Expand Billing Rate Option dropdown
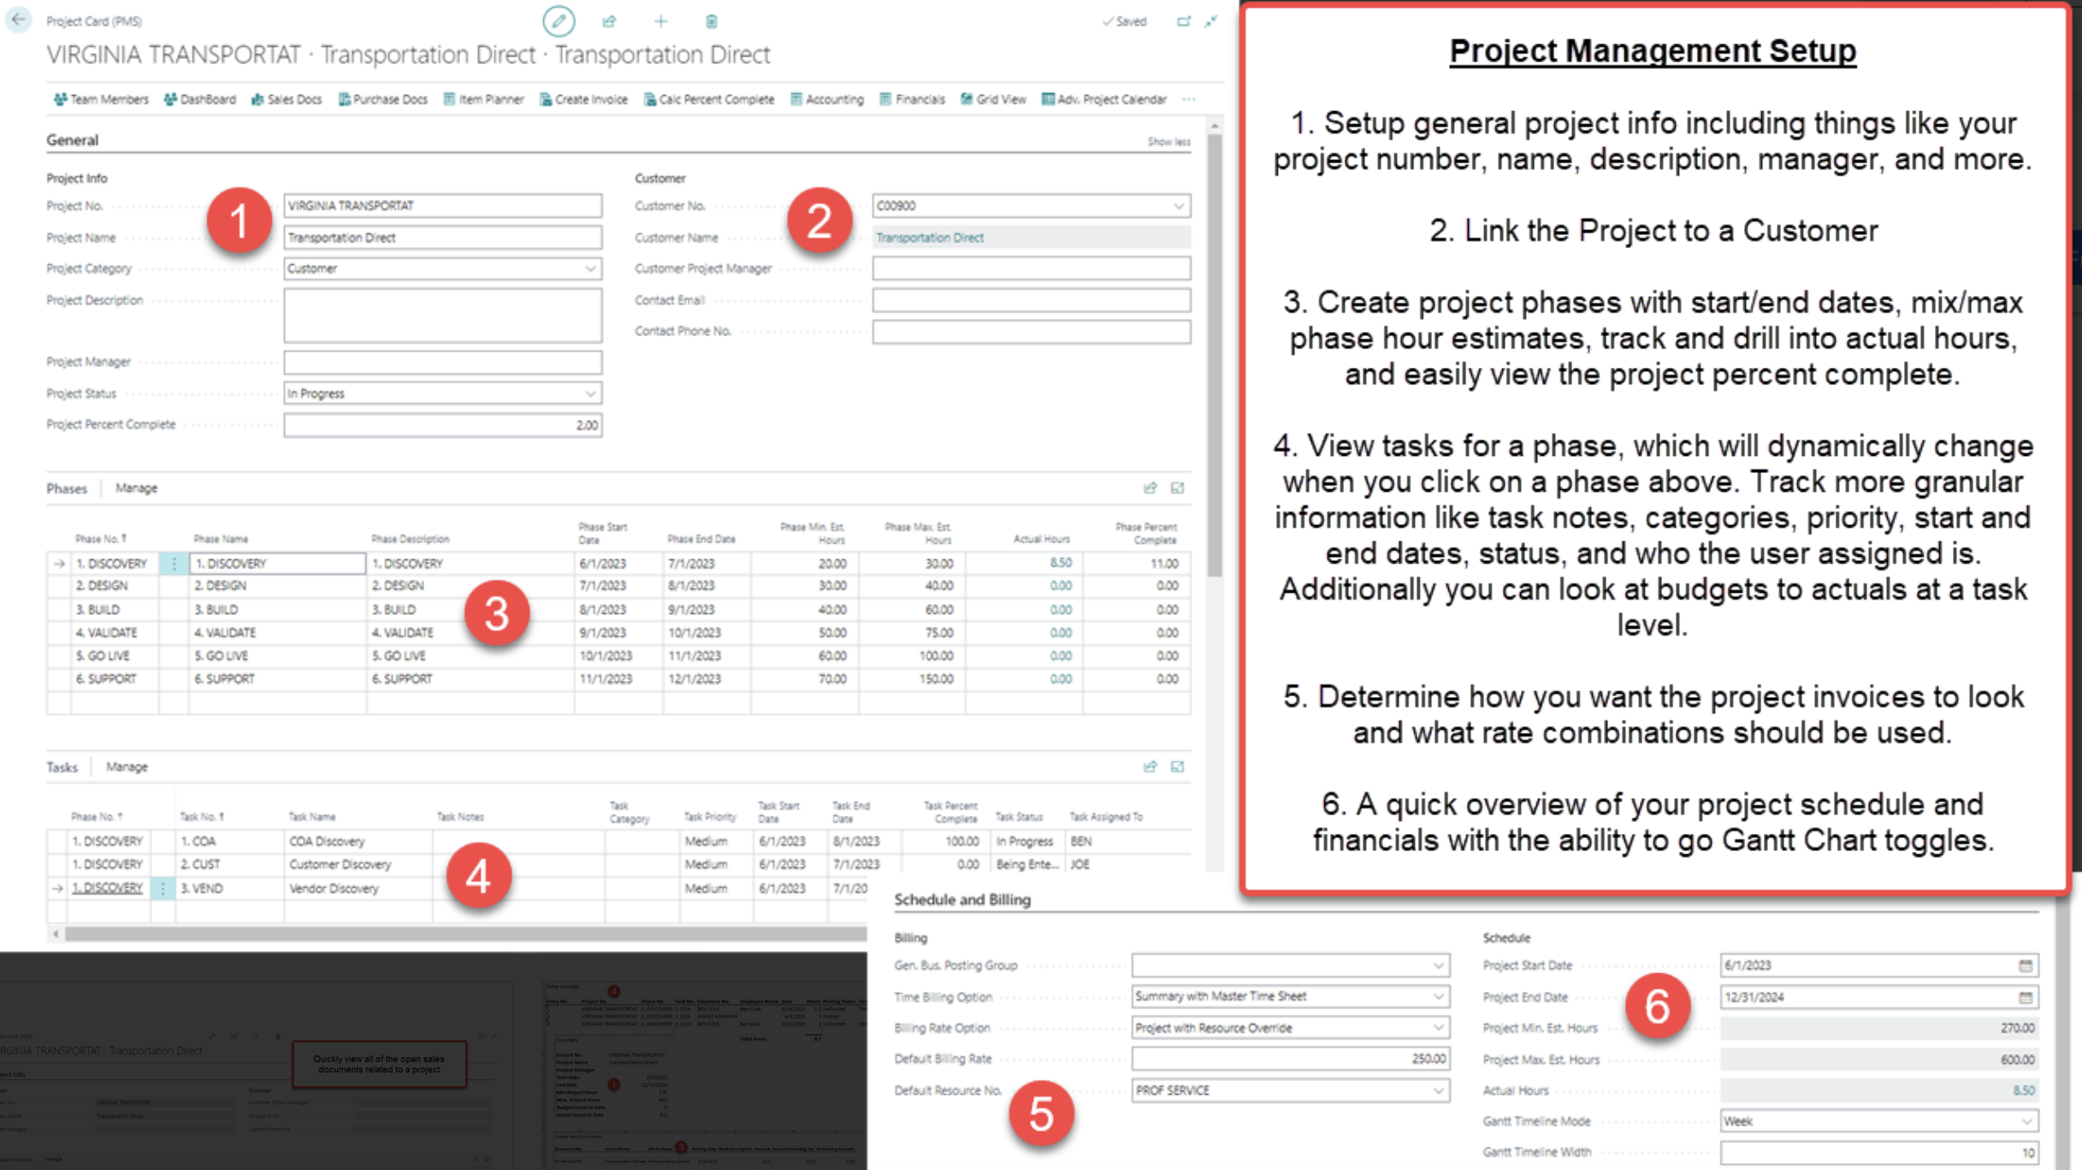The height and width of the screenshot is (1170, 2082). pyautogui.click(x=1438, y=1028)
